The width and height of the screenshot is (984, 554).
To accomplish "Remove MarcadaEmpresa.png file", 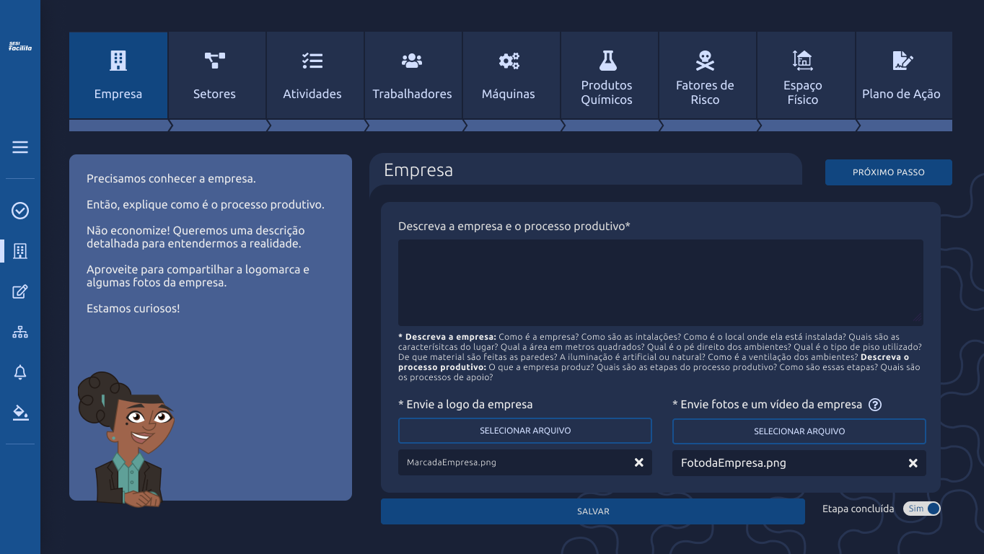I will (x=638, y=462).
